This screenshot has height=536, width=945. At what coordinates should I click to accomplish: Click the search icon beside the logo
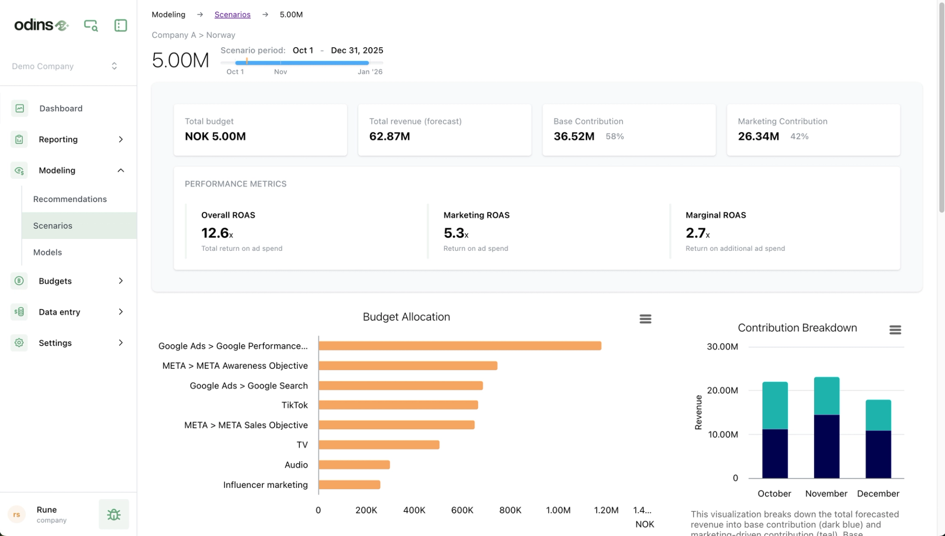pos(91,25)
